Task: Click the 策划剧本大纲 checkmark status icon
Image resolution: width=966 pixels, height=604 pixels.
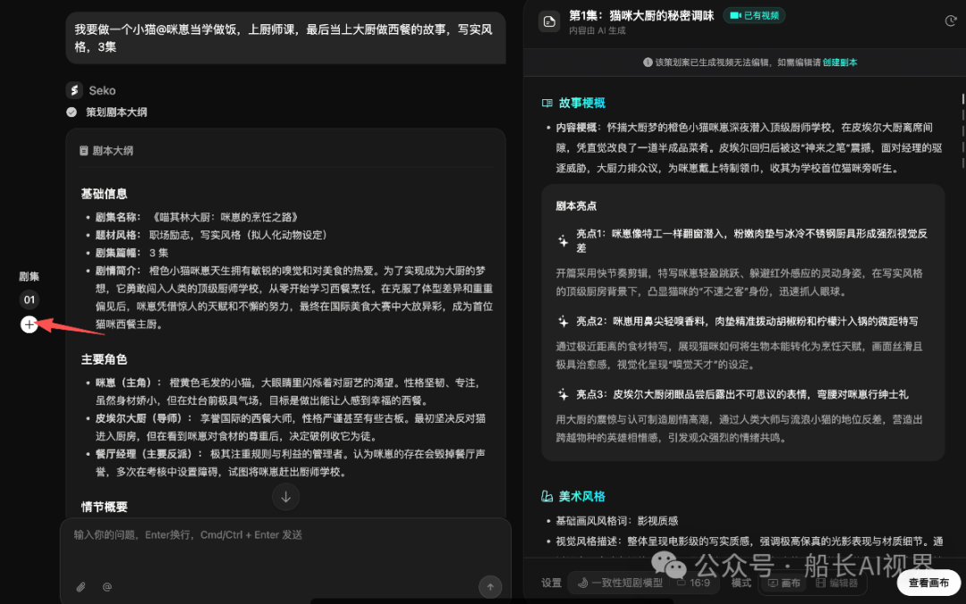Action: tap(72, 112)
